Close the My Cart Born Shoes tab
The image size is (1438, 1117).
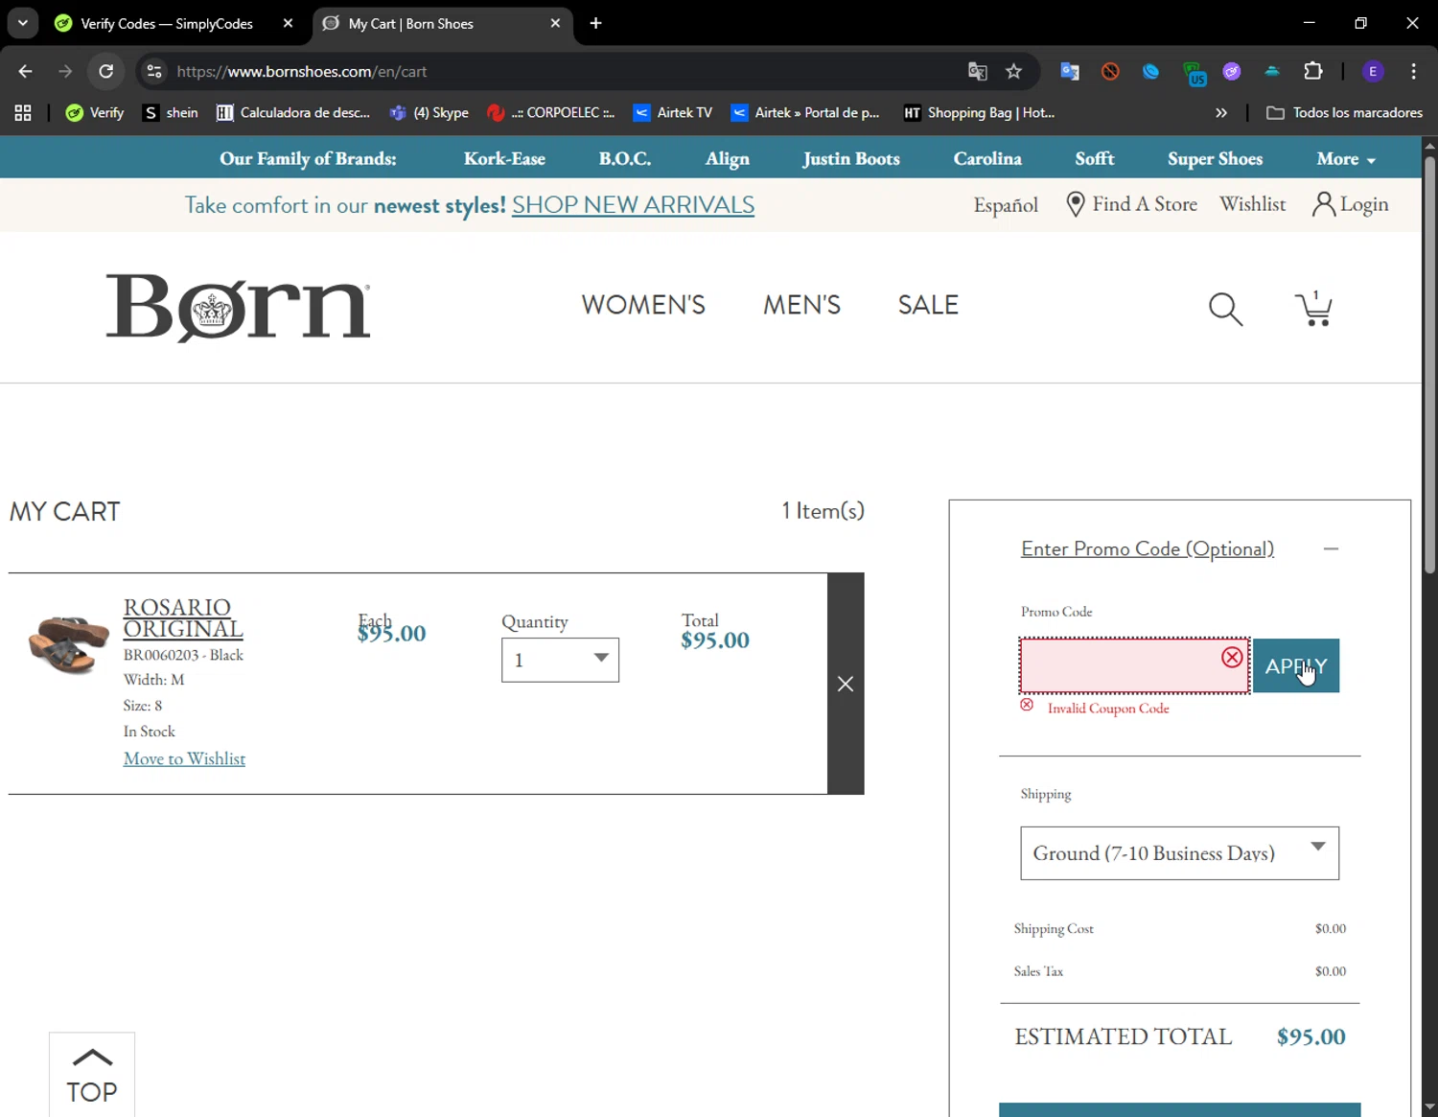click(555, 23)
